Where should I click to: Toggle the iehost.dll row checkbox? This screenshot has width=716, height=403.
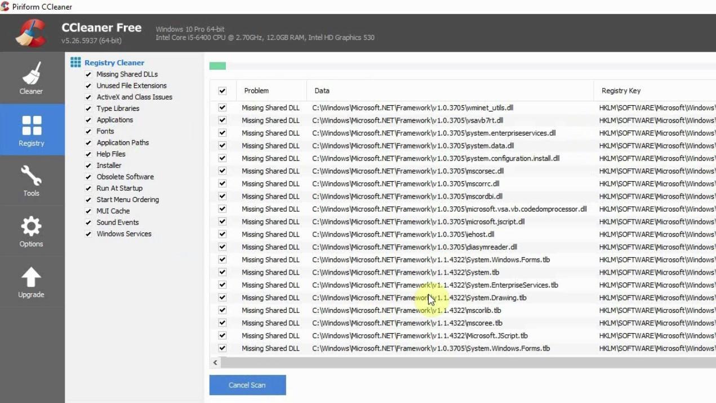pyautogui.click(x=222, y=234)
